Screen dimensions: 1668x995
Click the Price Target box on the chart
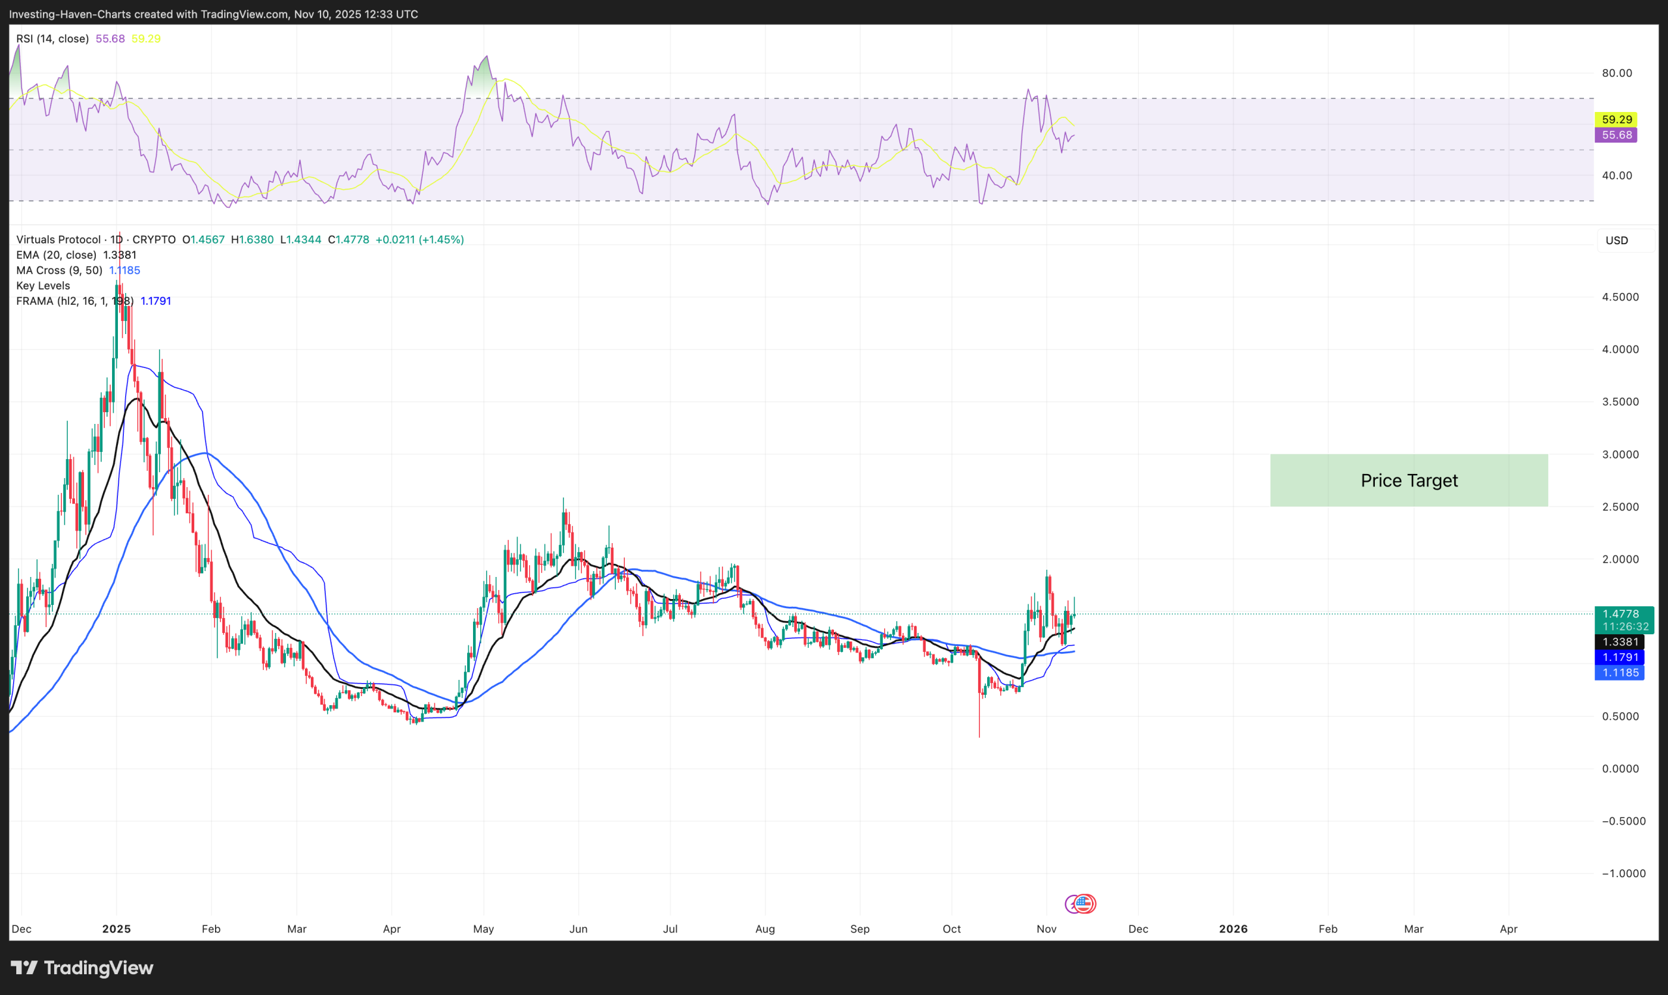pyautogui.click(x=1409, y=480)
